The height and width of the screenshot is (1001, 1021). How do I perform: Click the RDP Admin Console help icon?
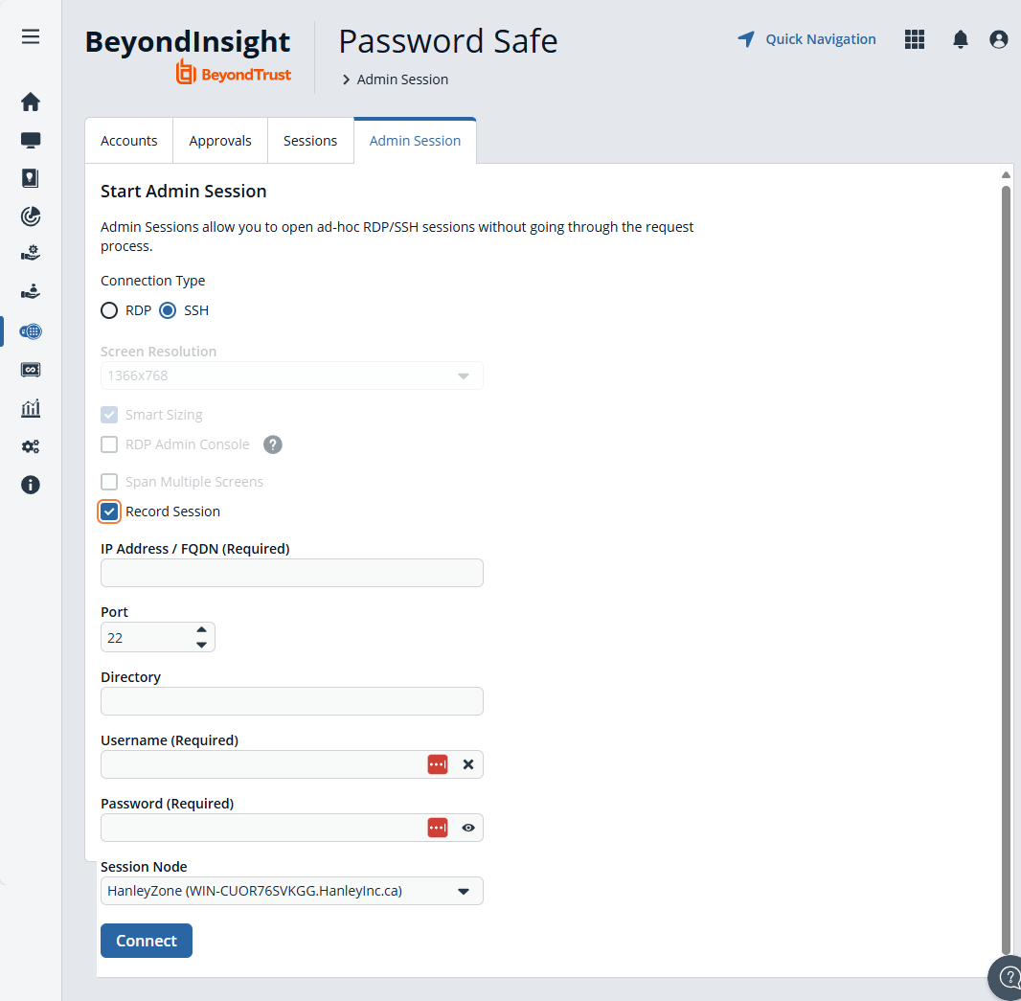point(273,444)
